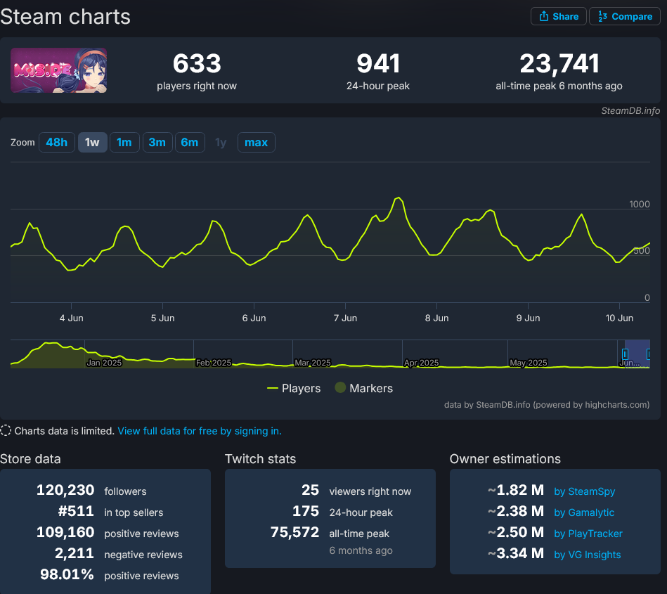Click the 10 Jun axis label

619,318
